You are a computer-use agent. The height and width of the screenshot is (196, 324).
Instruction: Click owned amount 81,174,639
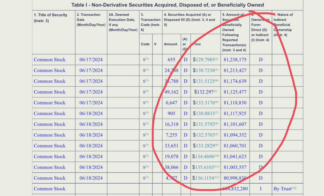pyautogui.click(x=235, y=81)
